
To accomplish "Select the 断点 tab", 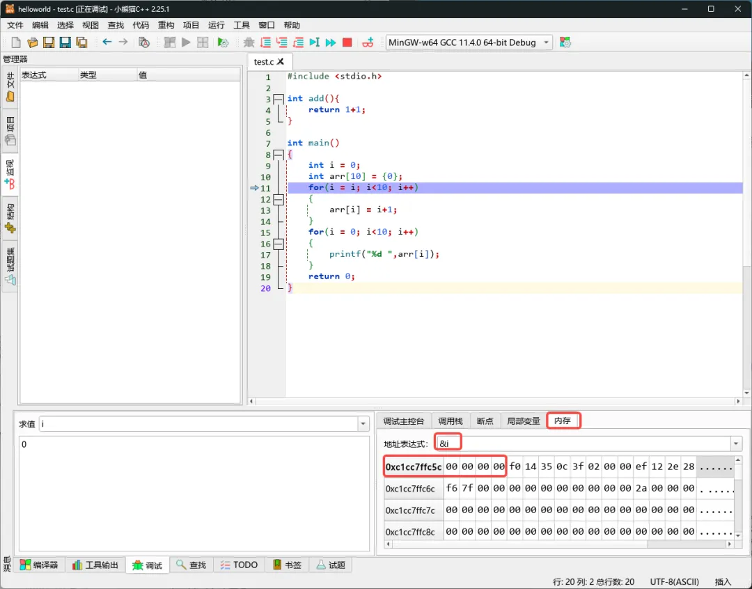I will point(485,421).
